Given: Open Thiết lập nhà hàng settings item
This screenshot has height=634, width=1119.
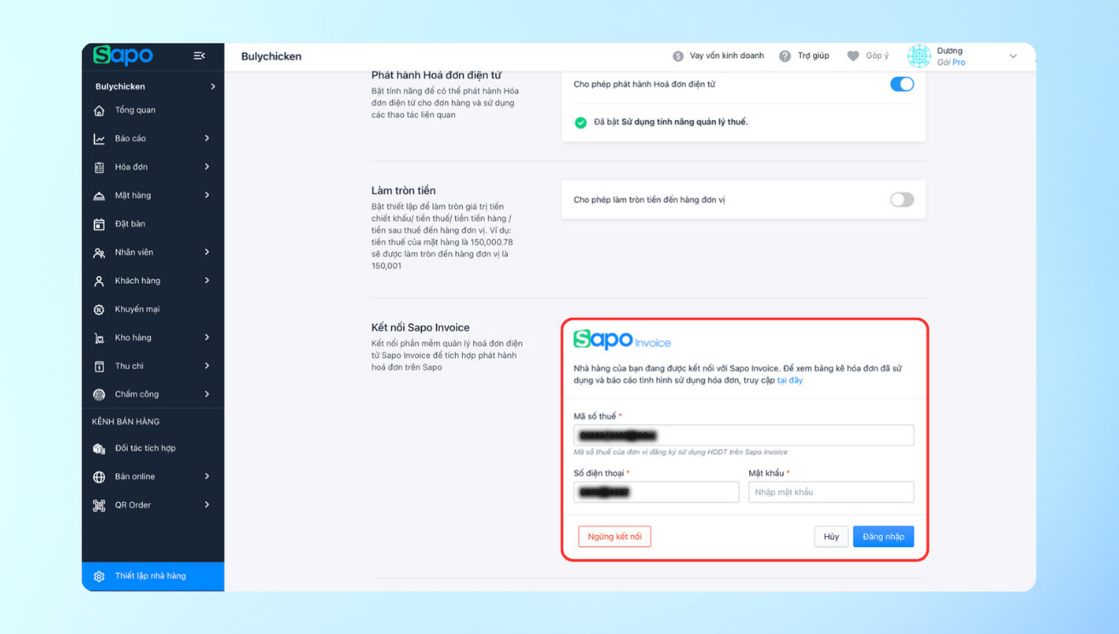Looking at the screenshot, I should pyautogui.click(x=153, y=576).
